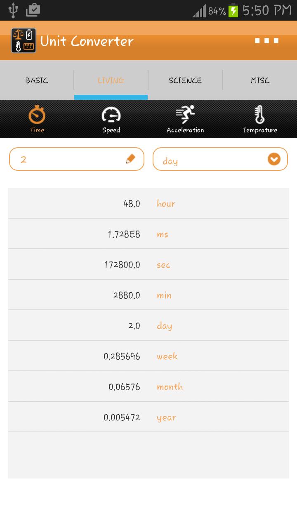Click the blue tab indicator under LIVING
This screenshot has height=528, width=297.
click(x=111, y=97)
